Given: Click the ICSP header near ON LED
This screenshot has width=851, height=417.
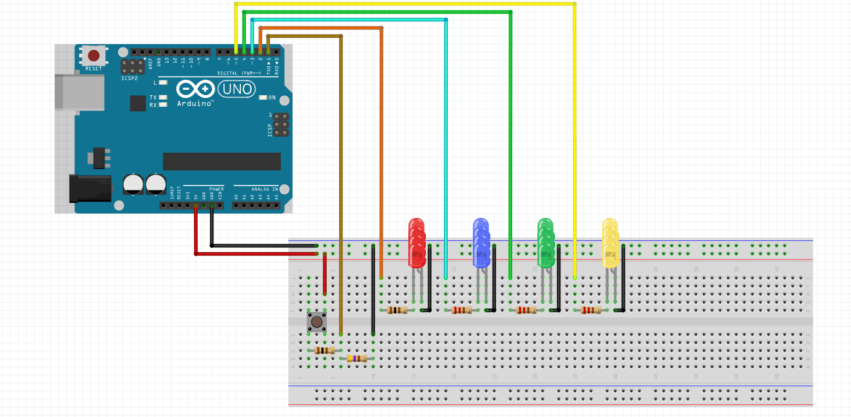Looking at the screenshot, I should pyautogui.click(x=281, y=125).
